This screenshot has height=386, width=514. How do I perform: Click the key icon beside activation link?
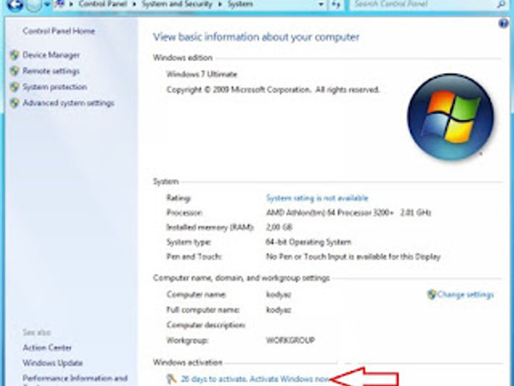tap(171, 379)
